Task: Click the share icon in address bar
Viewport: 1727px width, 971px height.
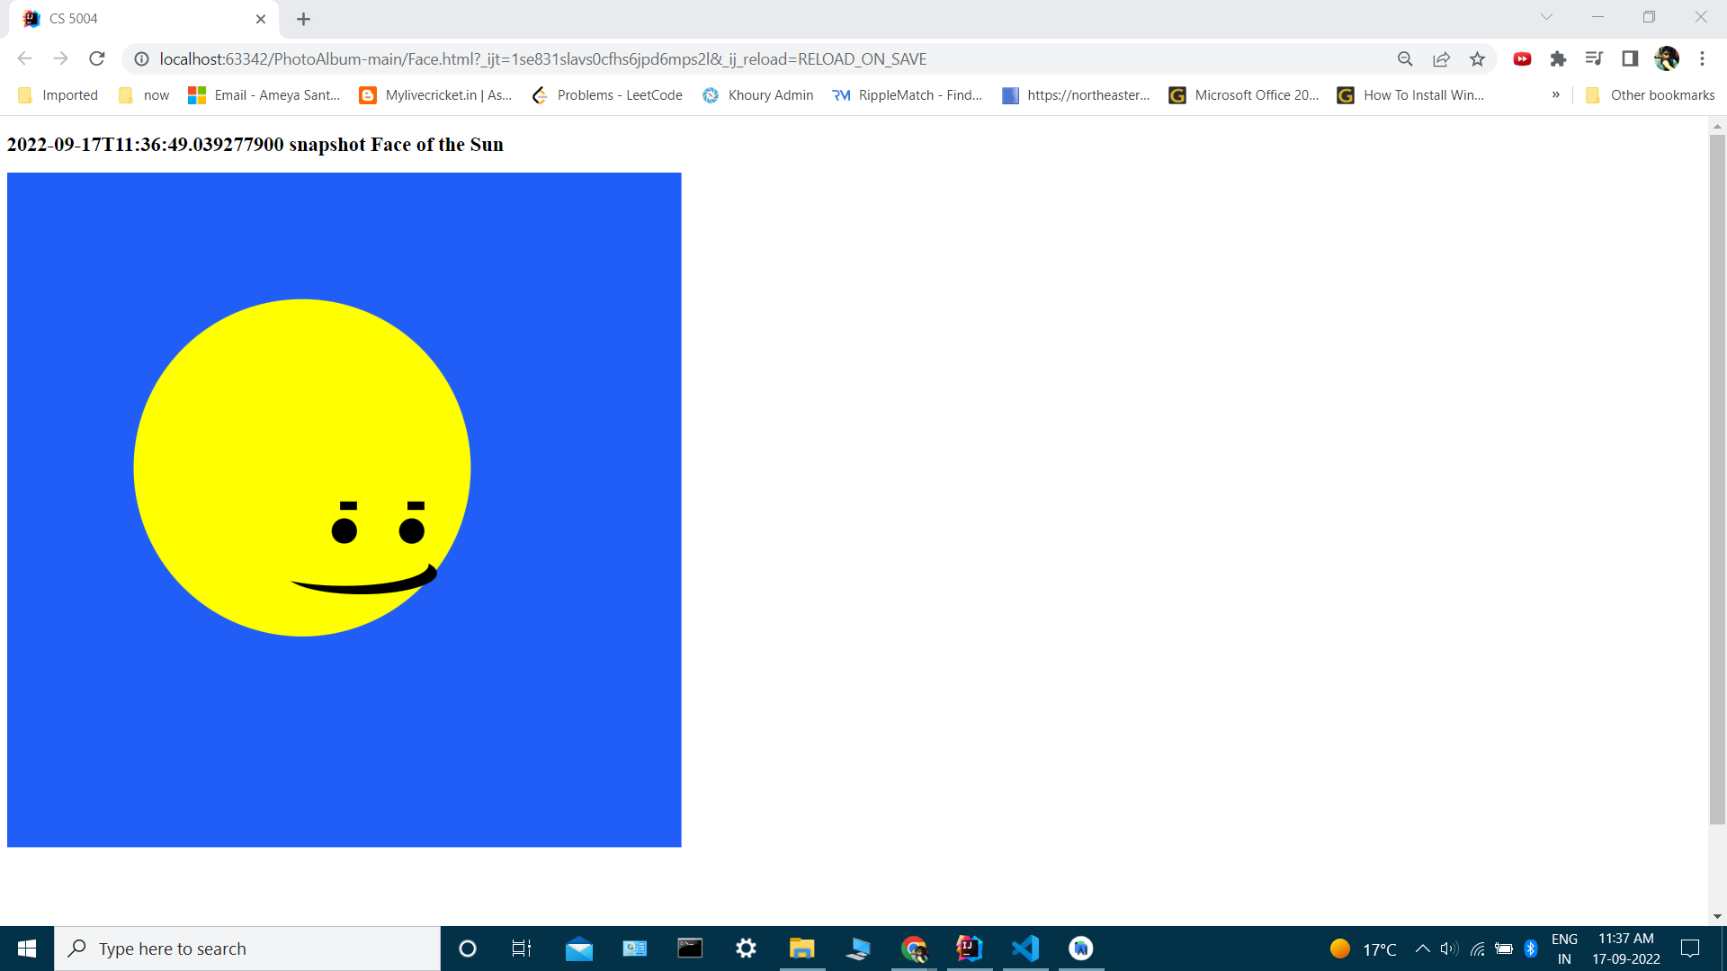Action: (x=1441, y=58)
